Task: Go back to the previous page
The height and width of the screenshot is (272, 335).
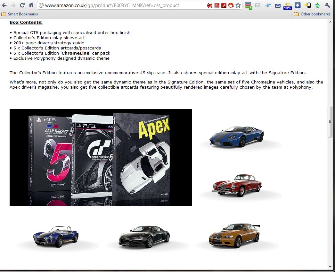Action: [x=4, y=5]
